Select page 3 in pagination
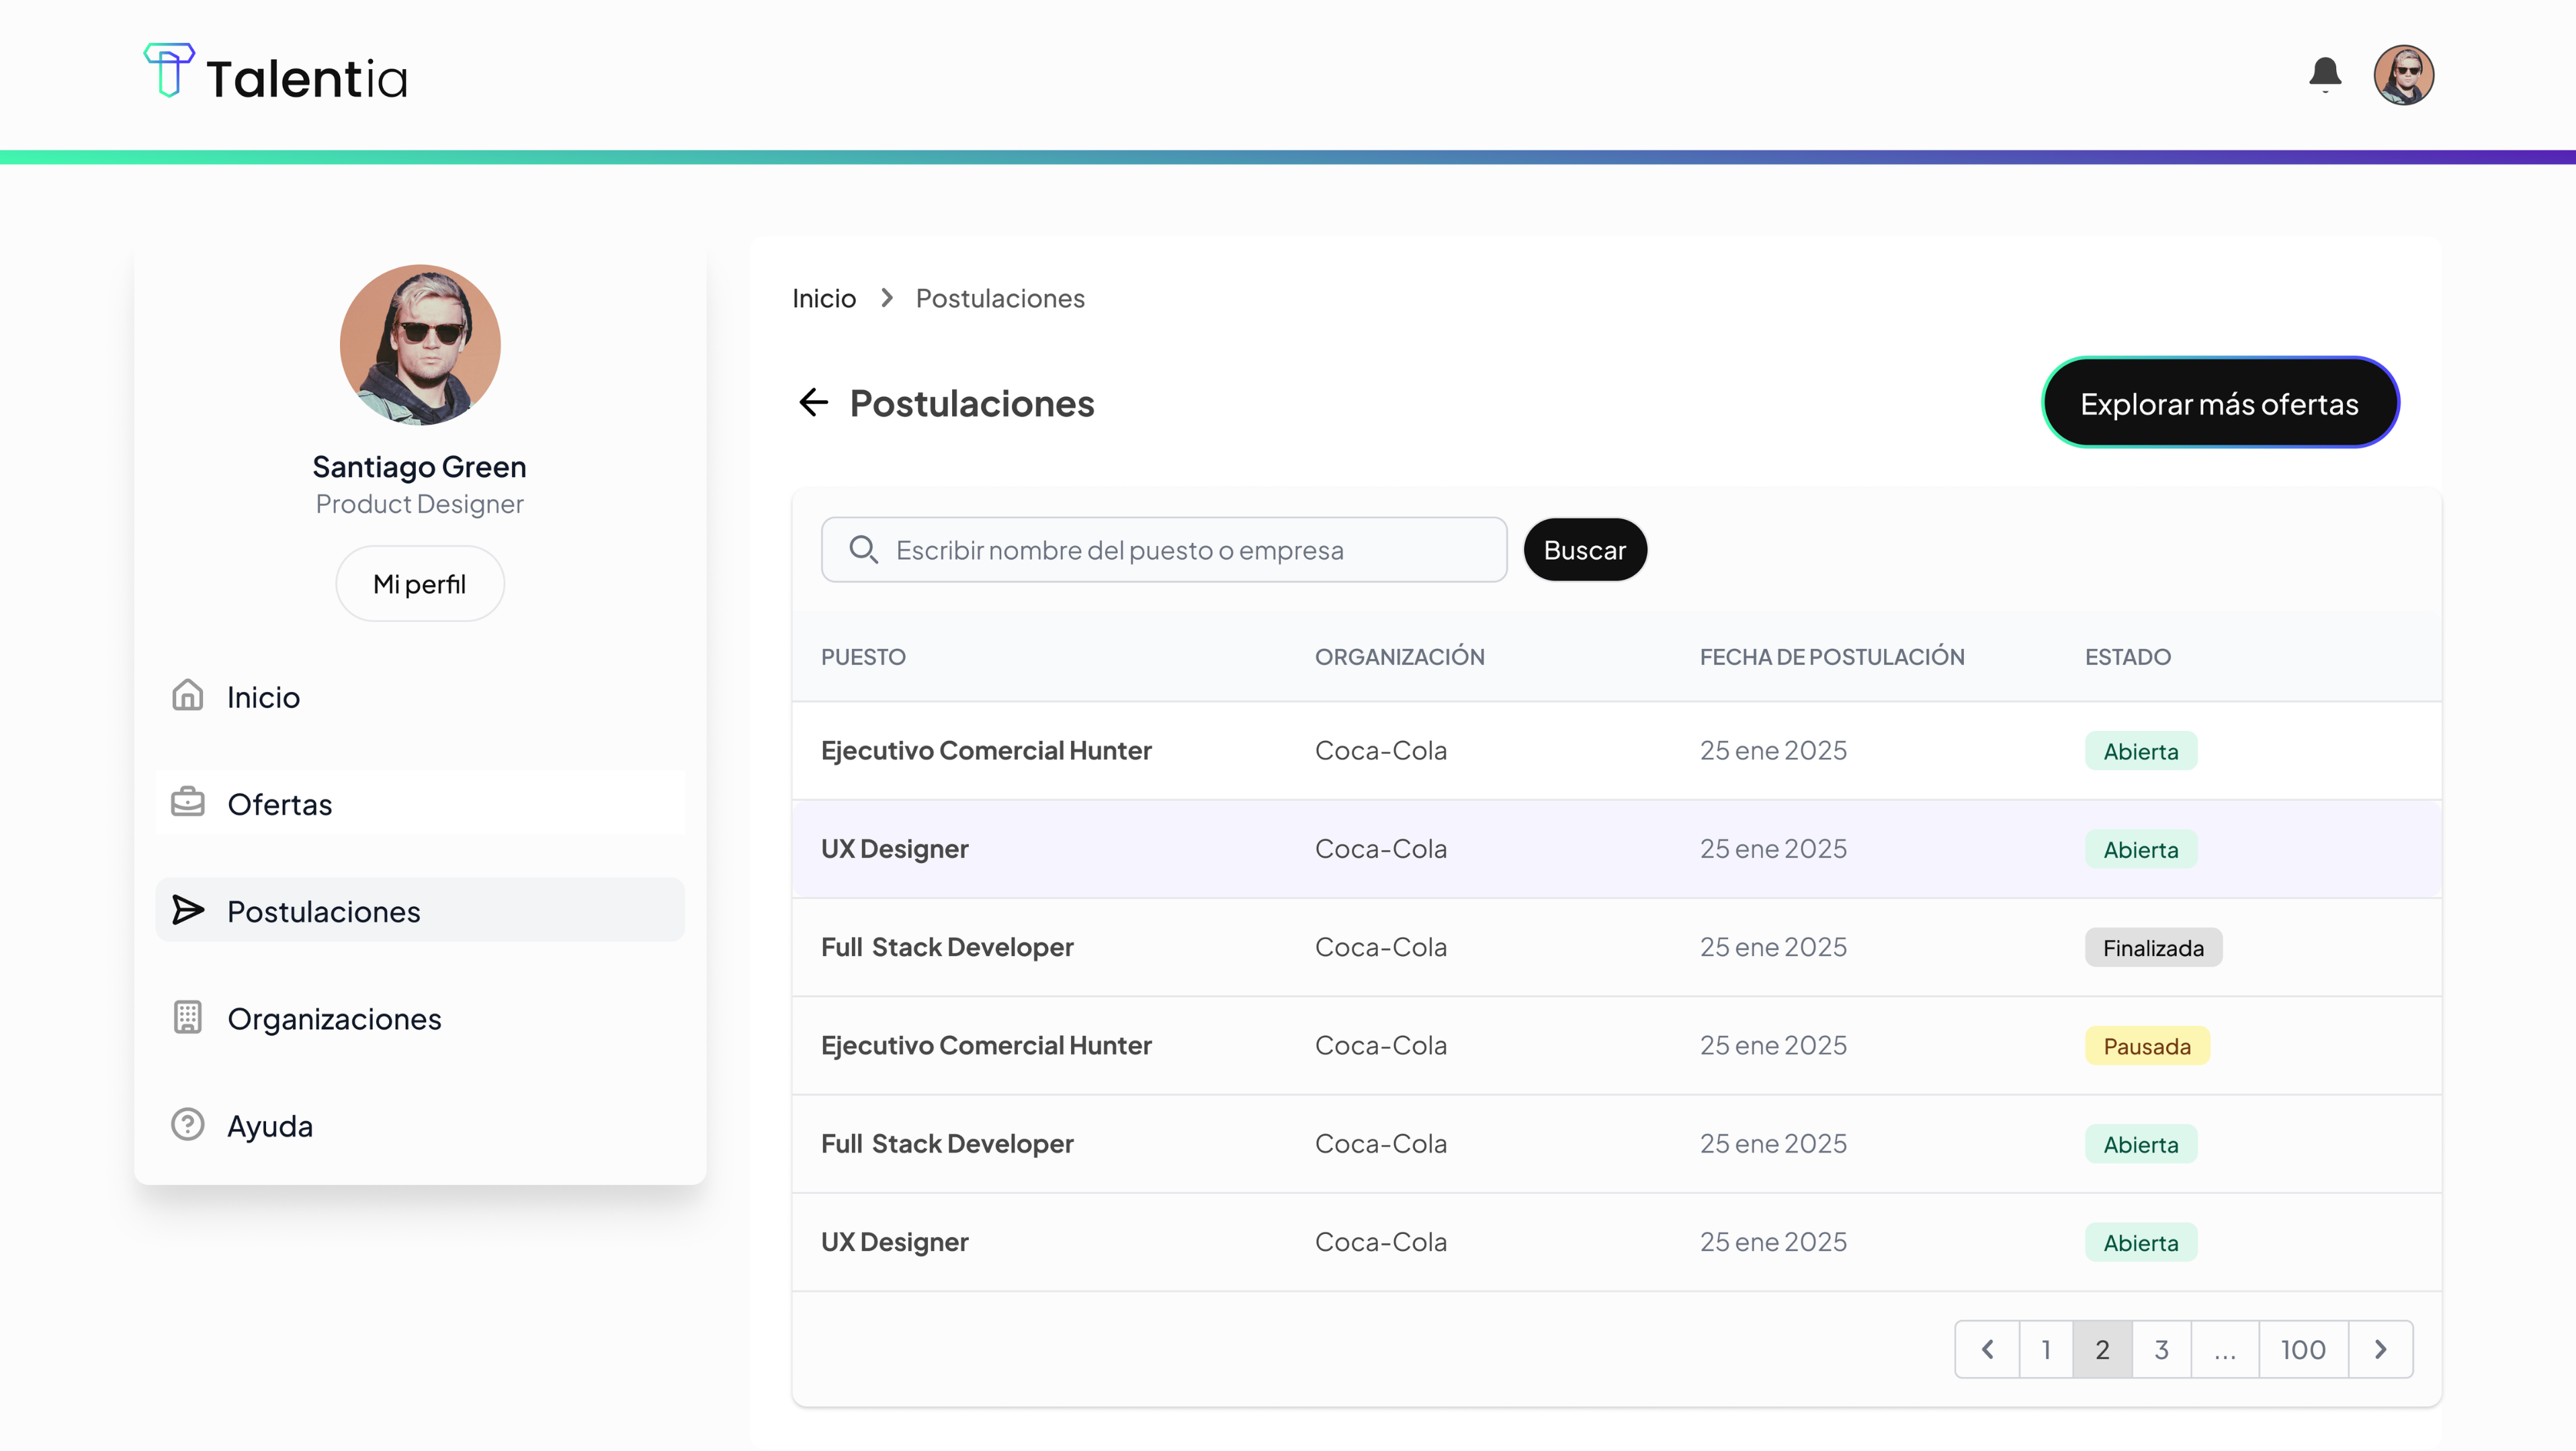2576x1451 pixels. click(2161, 1350)
